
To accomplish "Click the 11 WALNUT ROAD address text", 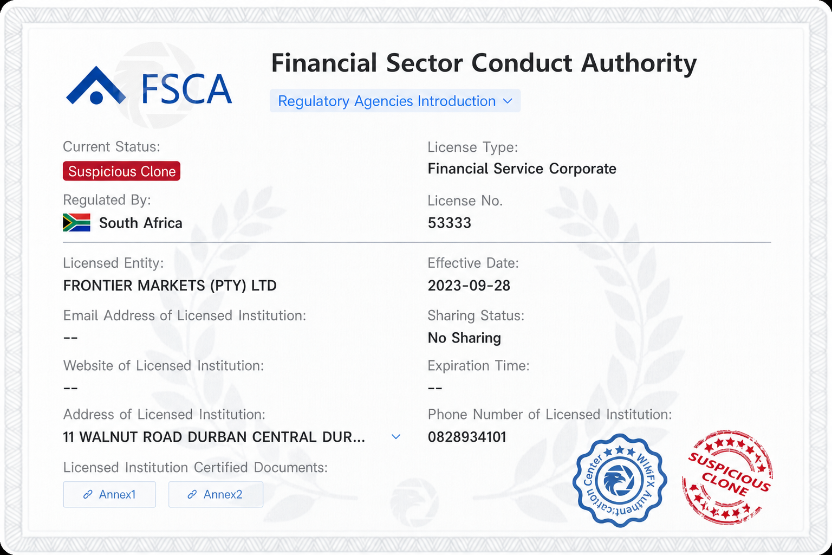I will [214, 437].
